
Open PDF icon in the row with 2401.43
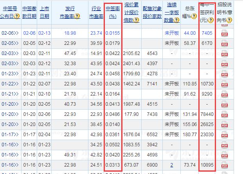[x=225, y=64]
